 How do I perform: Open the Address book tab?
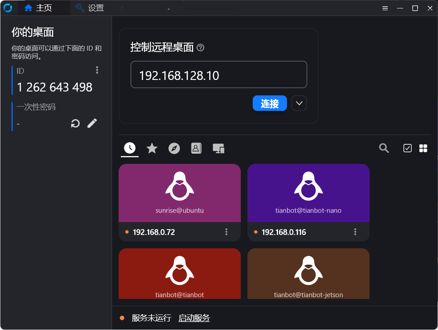click(196, 148)
